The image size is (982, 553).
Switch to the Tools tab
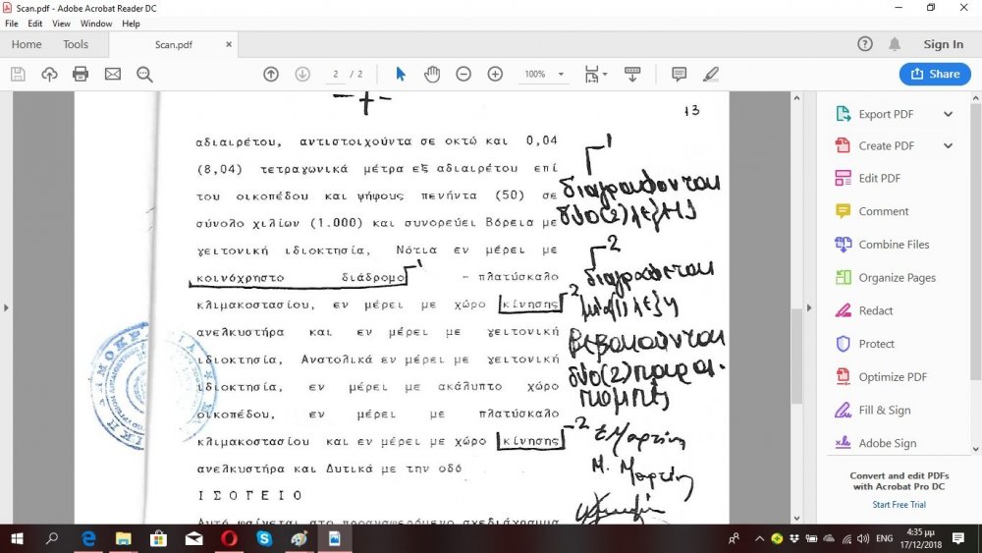pyautogui.click(x=76, y=44)
